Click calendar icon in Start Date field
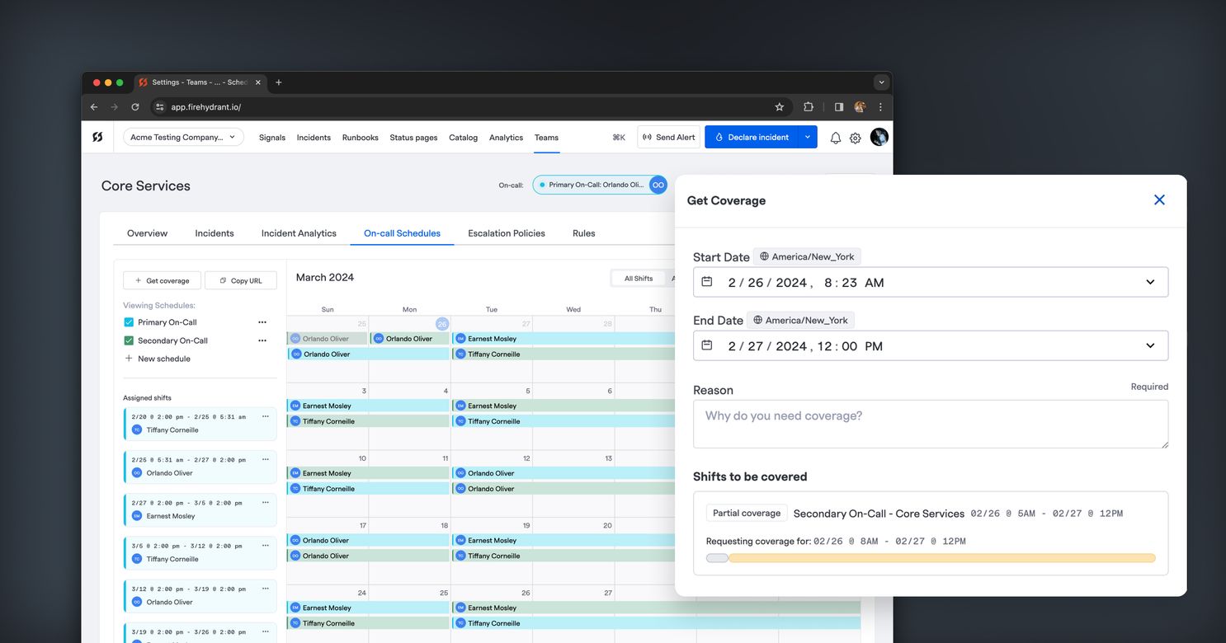Screen dimensions: 1226x643 707,282
